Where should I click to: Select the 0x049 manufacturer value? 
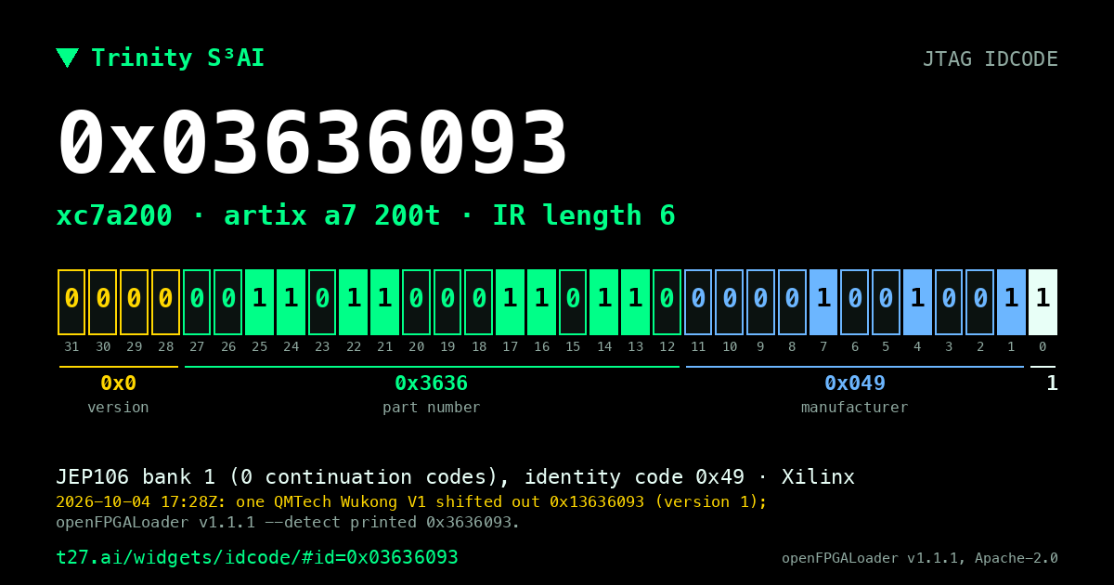pyautogui.click(x=855, y=383)
